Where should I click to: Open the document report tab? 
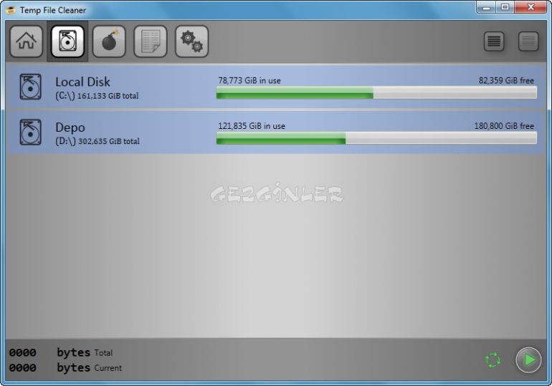(151, 41)
